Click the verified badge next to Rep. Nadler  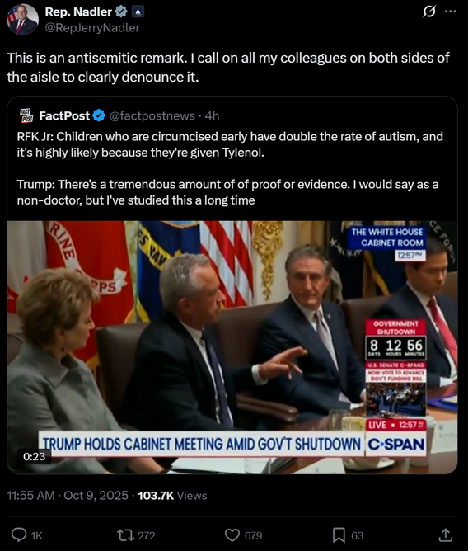click(121, 12)
